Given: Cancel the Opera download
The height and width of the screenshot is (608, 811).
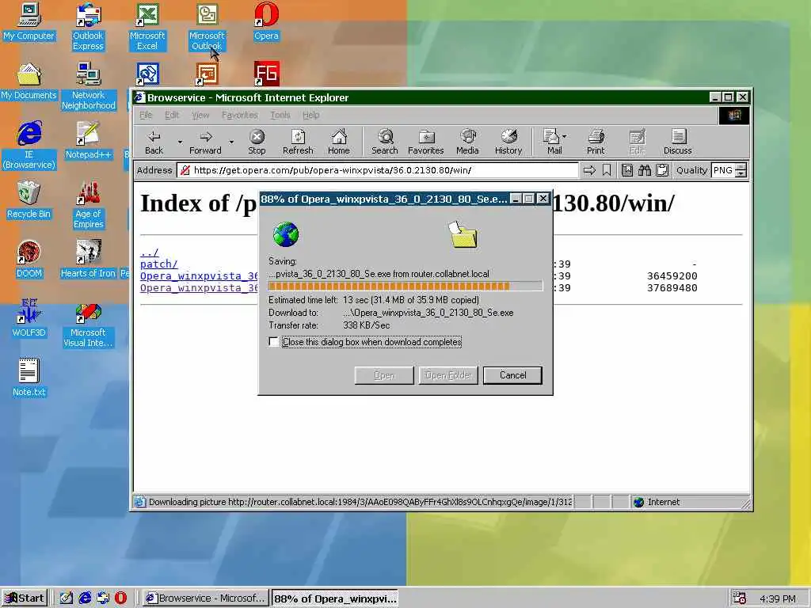Looking at the screenshot, I should [x=512, y=375].
